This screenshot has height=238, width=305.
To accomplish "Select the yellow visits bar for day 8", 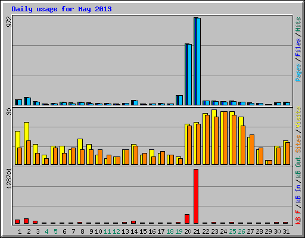I will point(80,152).
